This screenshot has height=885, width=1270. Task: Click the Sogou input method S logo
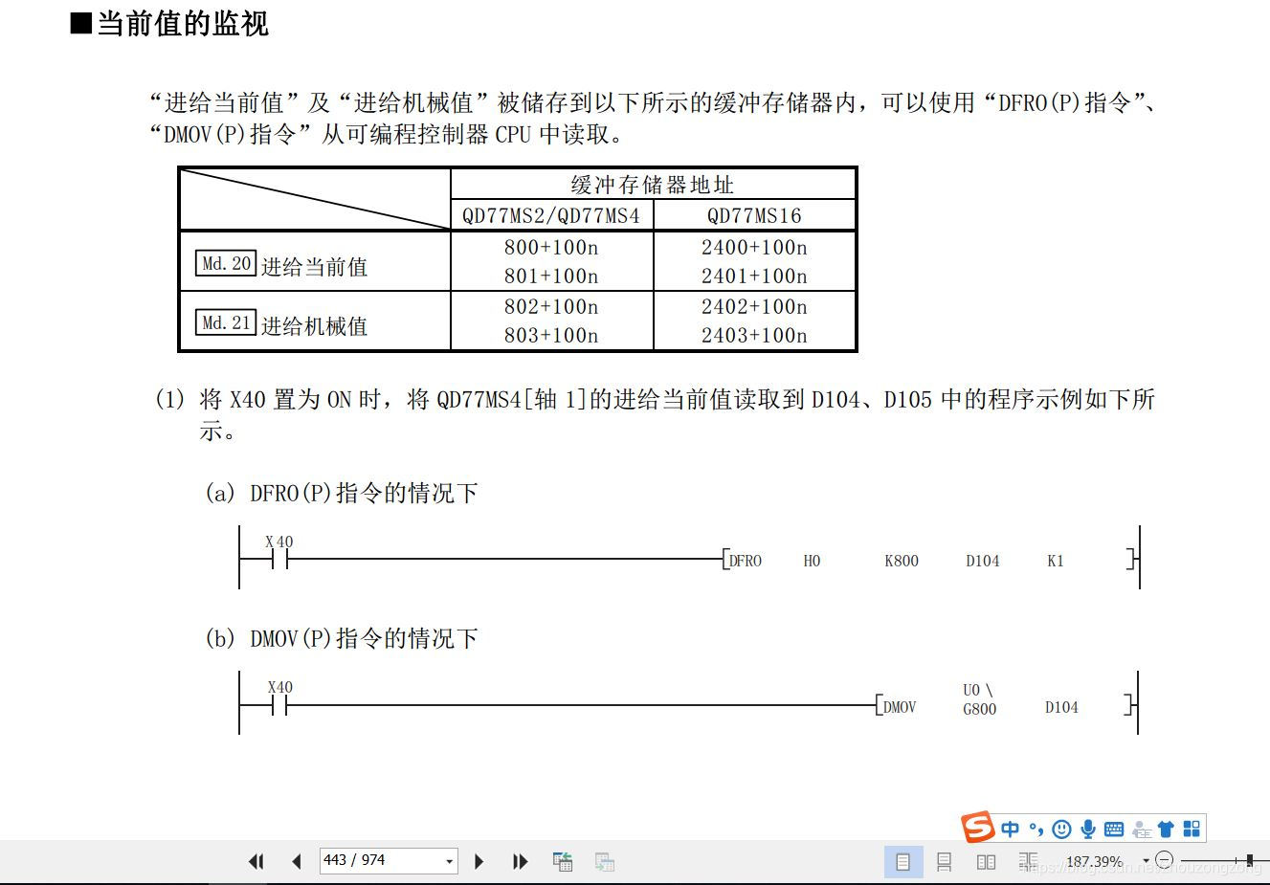pyautogui.click(x=978, y=827)
